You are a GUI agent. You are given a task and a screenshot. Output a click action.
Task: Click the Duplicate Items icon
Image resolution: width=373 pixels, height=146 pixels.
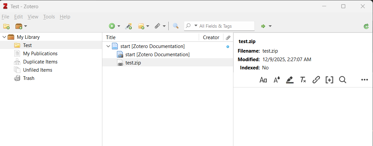pyautogui.click(x=17, y=62)
